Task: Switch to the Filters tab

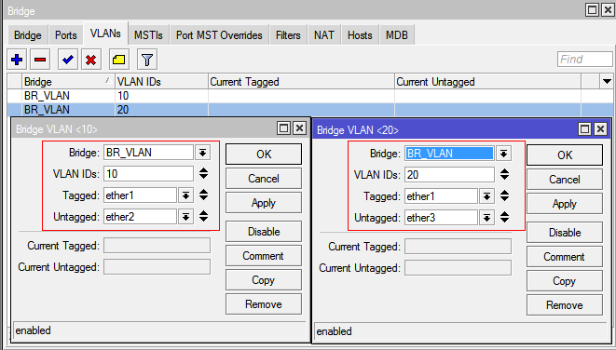Action: point(288,35)
